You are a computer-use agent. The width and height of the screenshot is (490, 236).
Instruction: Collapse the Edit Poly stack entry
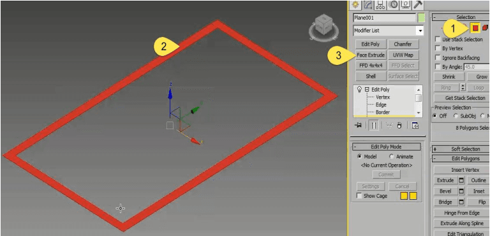tap(367, 90)
